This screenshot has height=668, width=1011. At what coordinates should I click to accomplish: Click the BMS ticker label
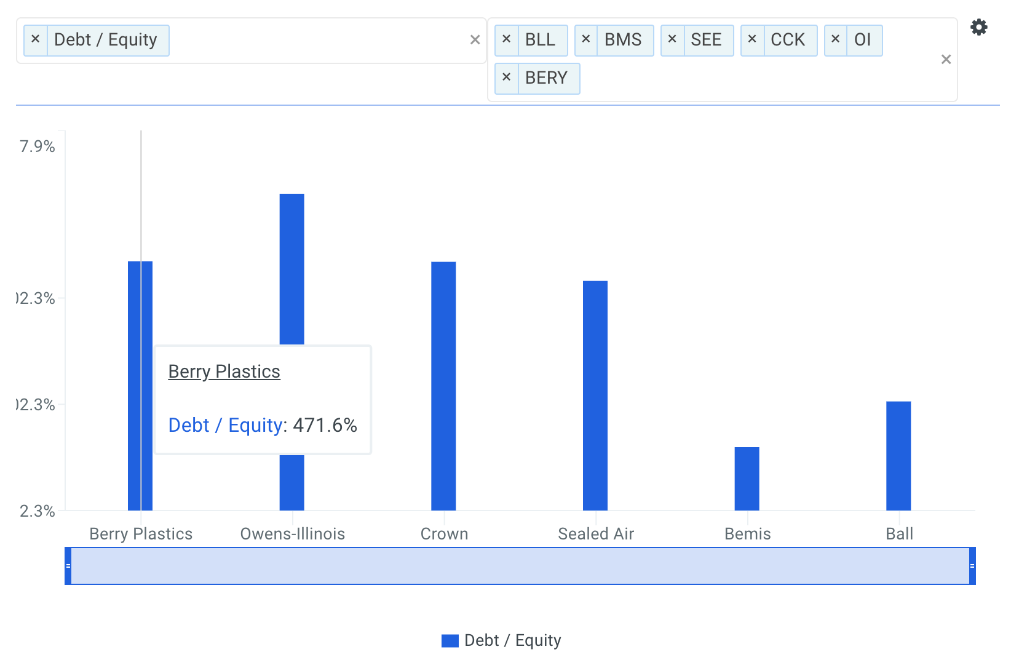point(623,39)
